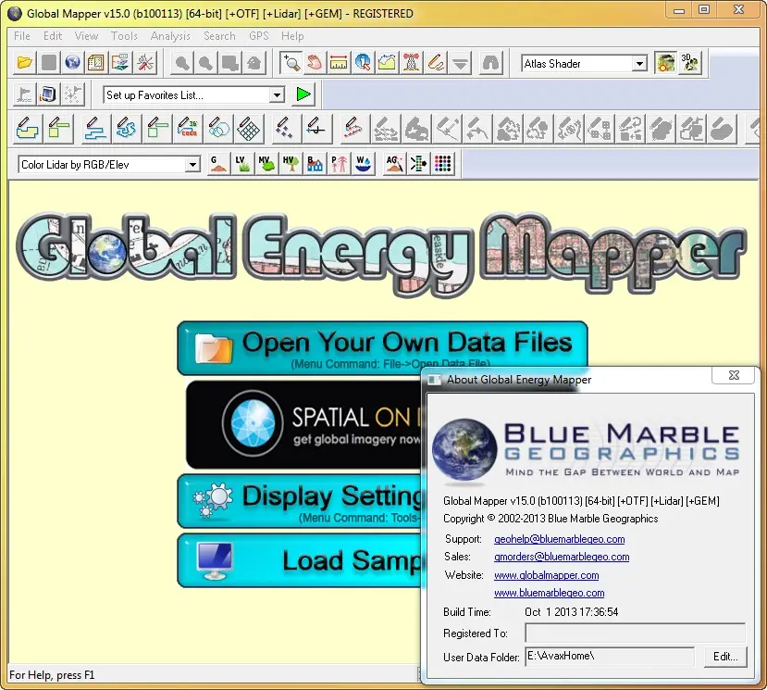Click the green Run Favorite play button
Screen dimensions: 767x690
click(303, 94)
